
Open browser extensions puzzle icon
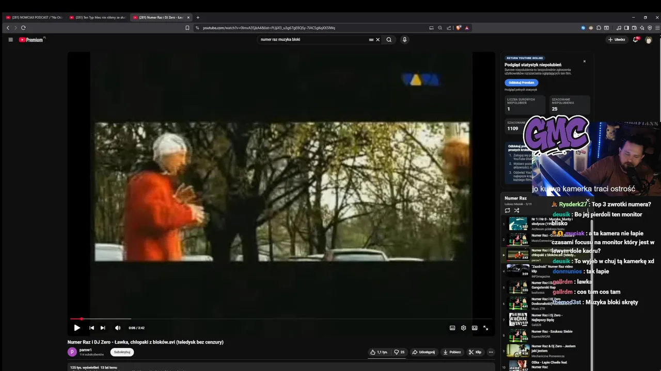click(x=599, y=28)
